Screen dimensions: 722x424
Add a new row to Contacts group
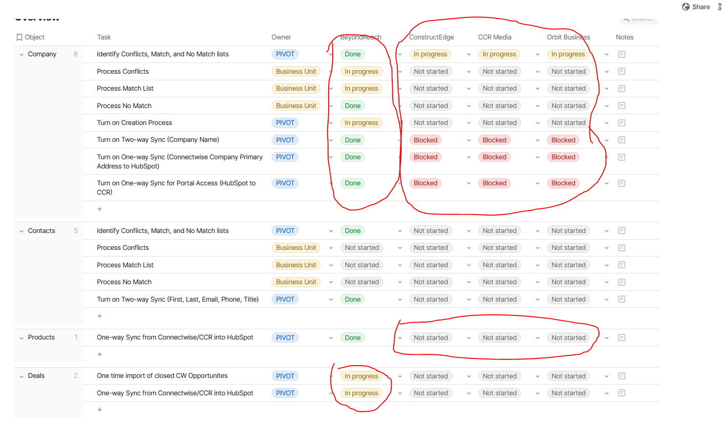point(99,316)
